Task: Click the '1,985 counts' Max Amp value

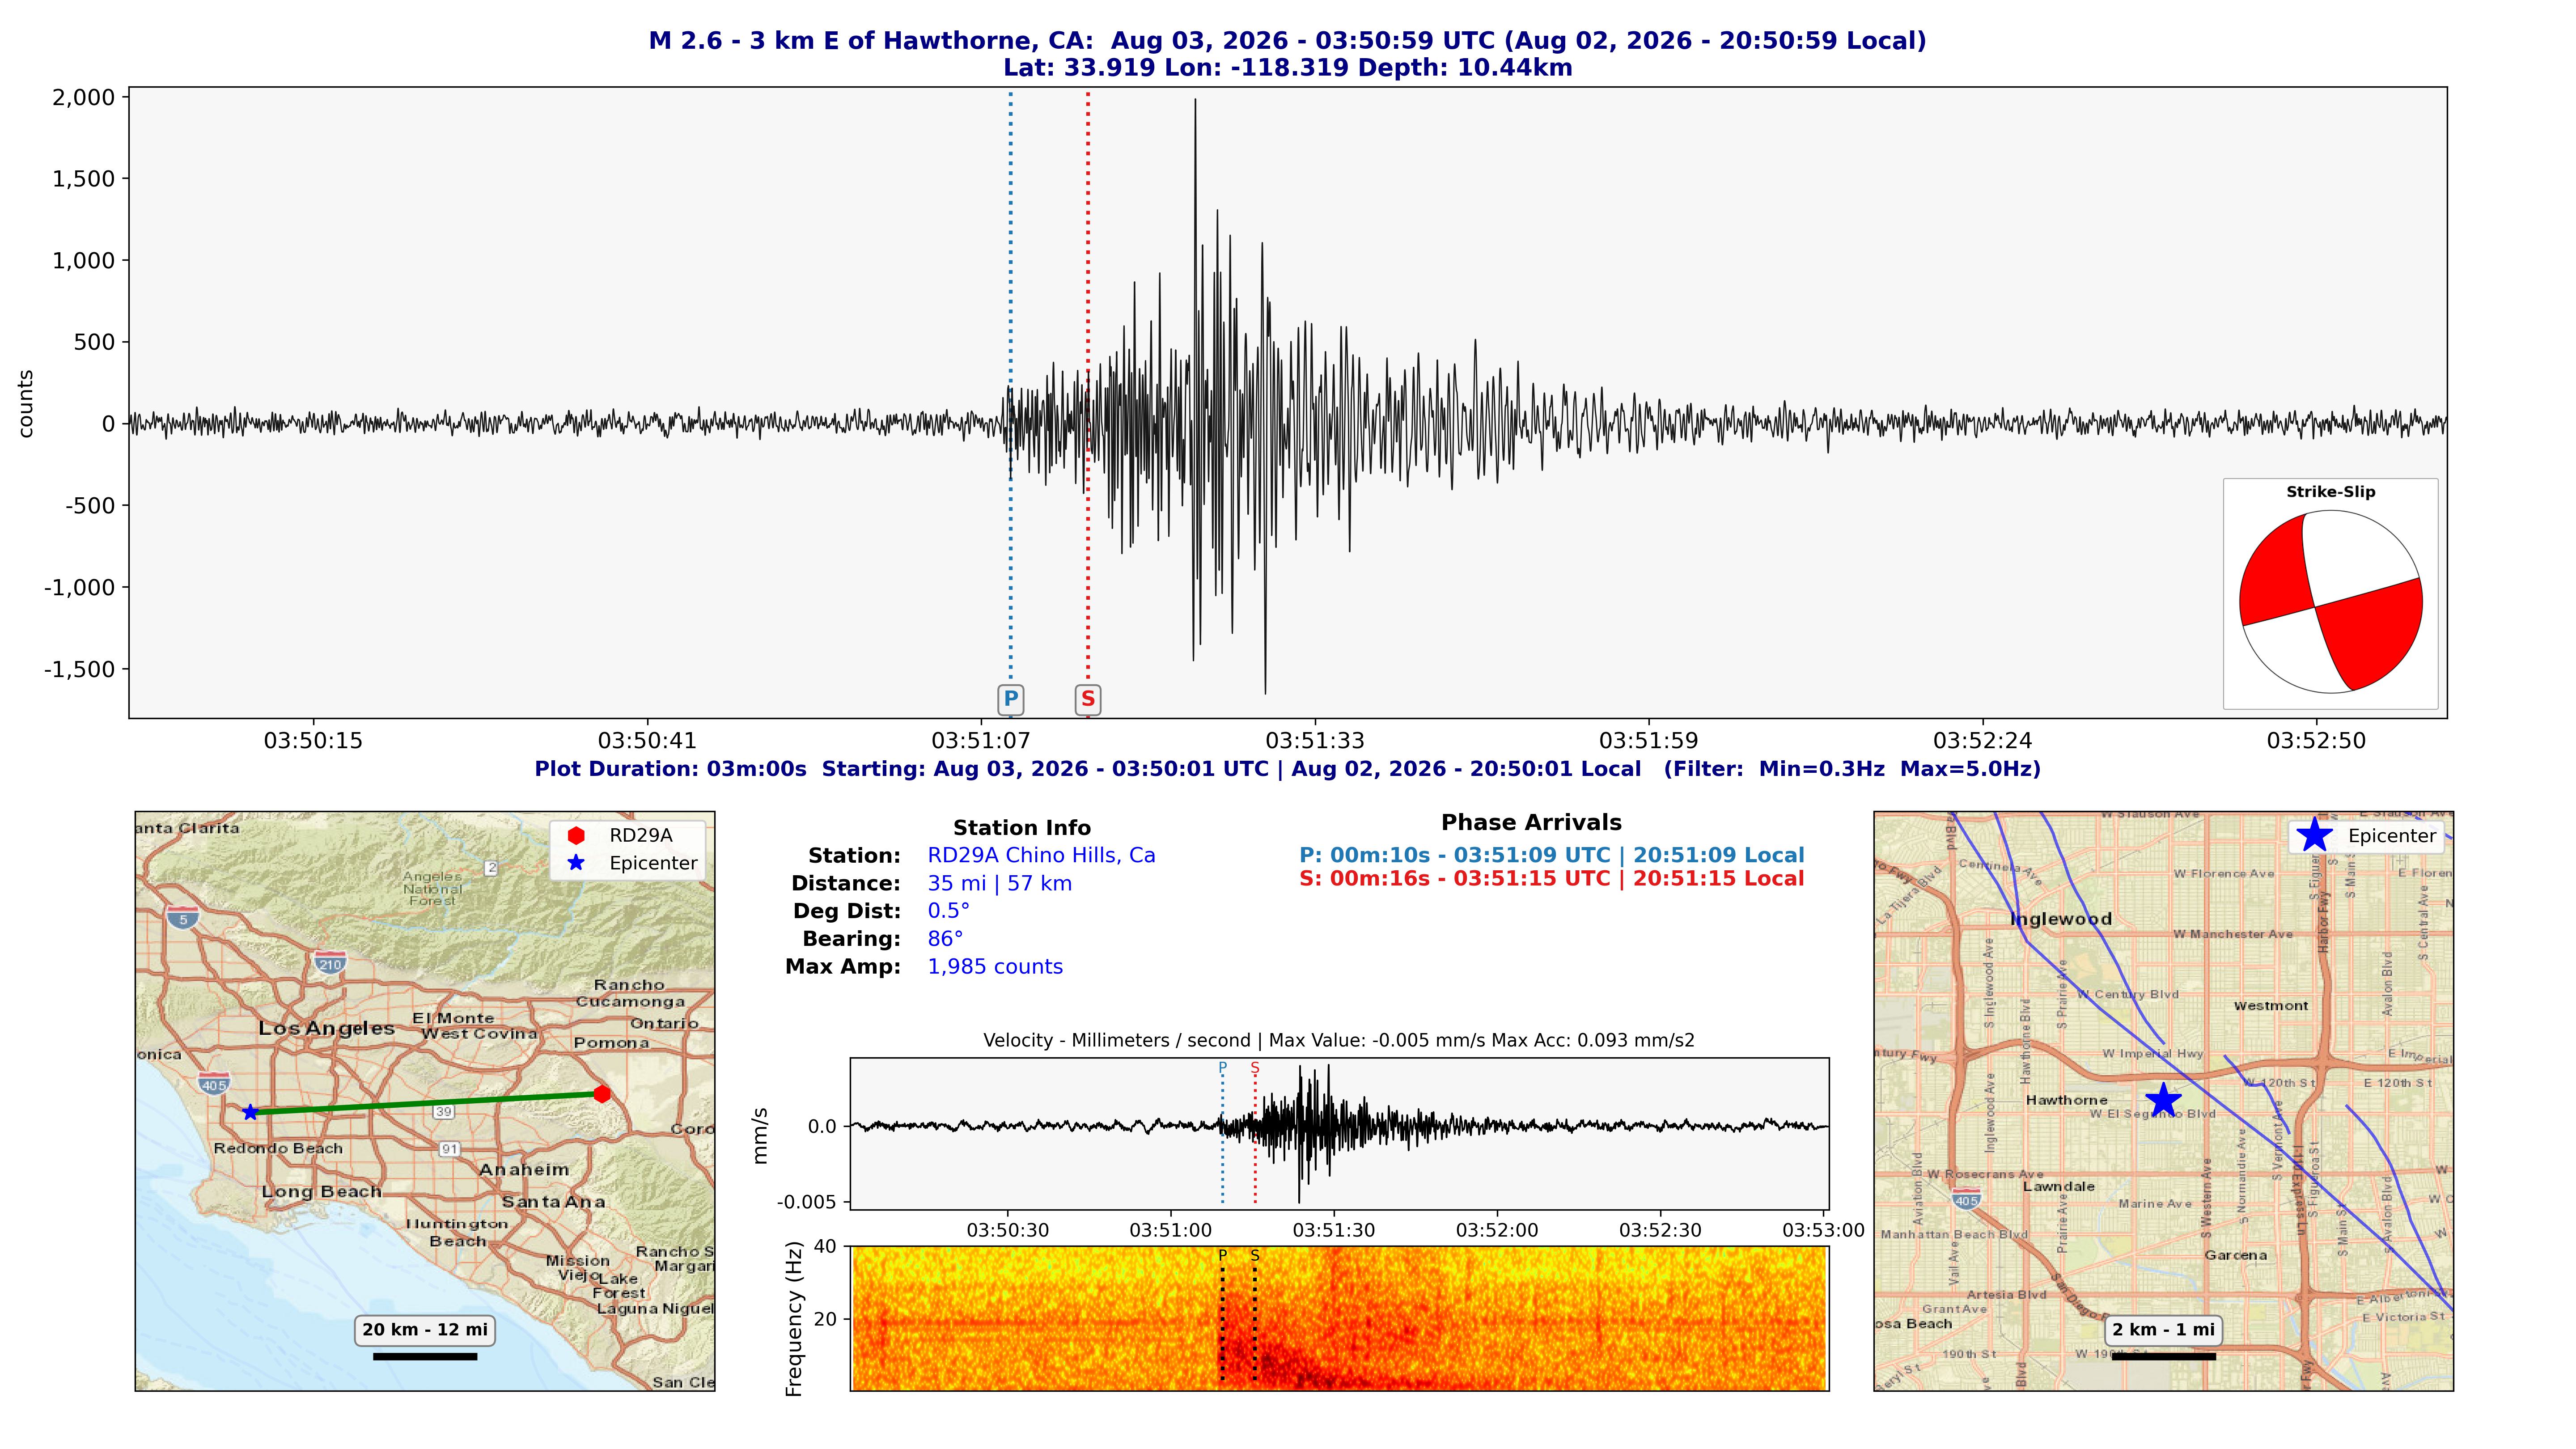Action: (996, 967)
